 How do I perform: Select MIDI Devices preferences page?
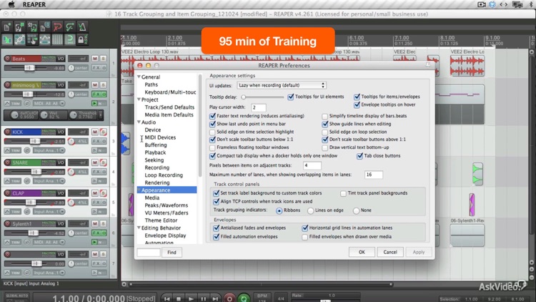(160, 137)
